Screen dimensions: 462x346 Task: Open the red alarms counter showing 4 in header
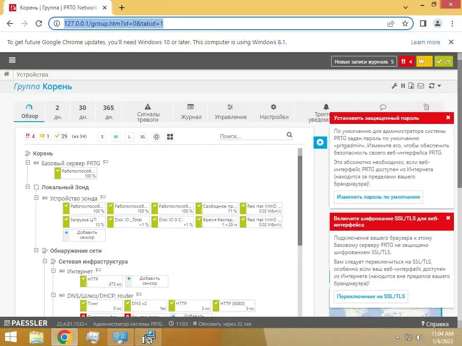407,61
